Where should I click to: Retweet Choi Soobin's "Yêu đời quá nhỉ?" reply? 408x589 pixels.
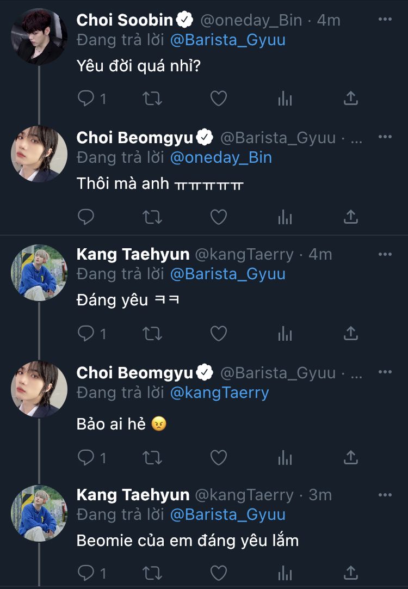[152, 99]
